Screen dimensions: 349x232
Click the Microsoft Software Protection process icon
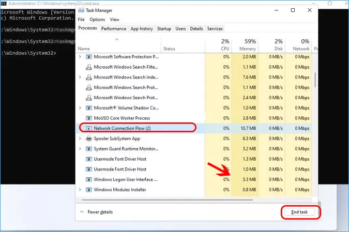pos(89,57)
